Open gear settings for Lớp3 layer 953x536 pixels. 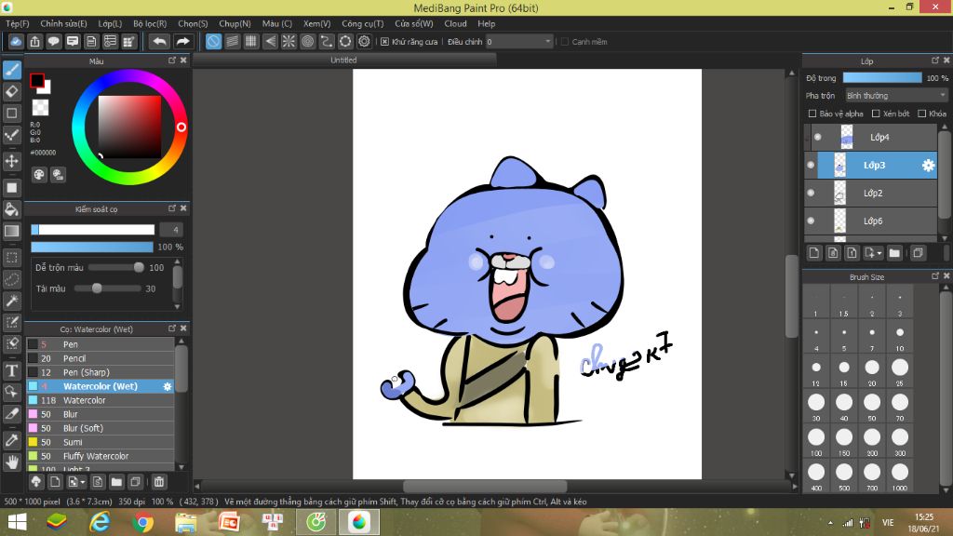928,166
